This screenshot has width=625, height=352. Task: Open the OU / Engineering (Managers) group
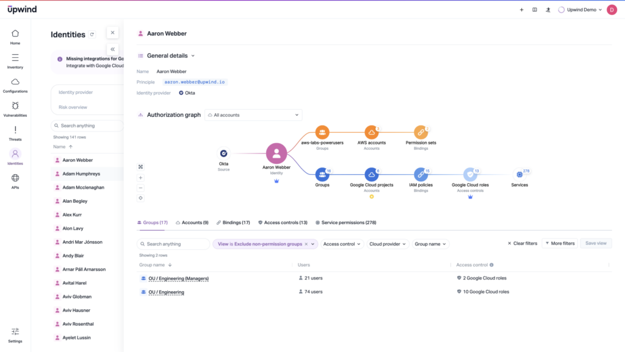point(179,278)
